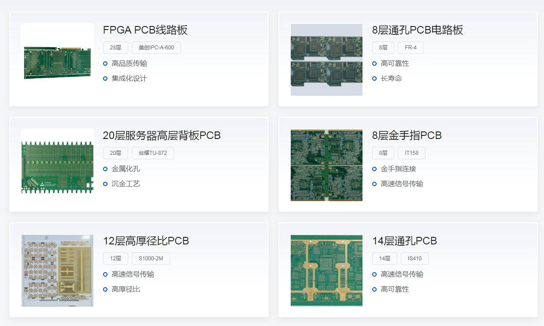Open the 8层通孔PCB电路板 product image

(x=326, y=59)
